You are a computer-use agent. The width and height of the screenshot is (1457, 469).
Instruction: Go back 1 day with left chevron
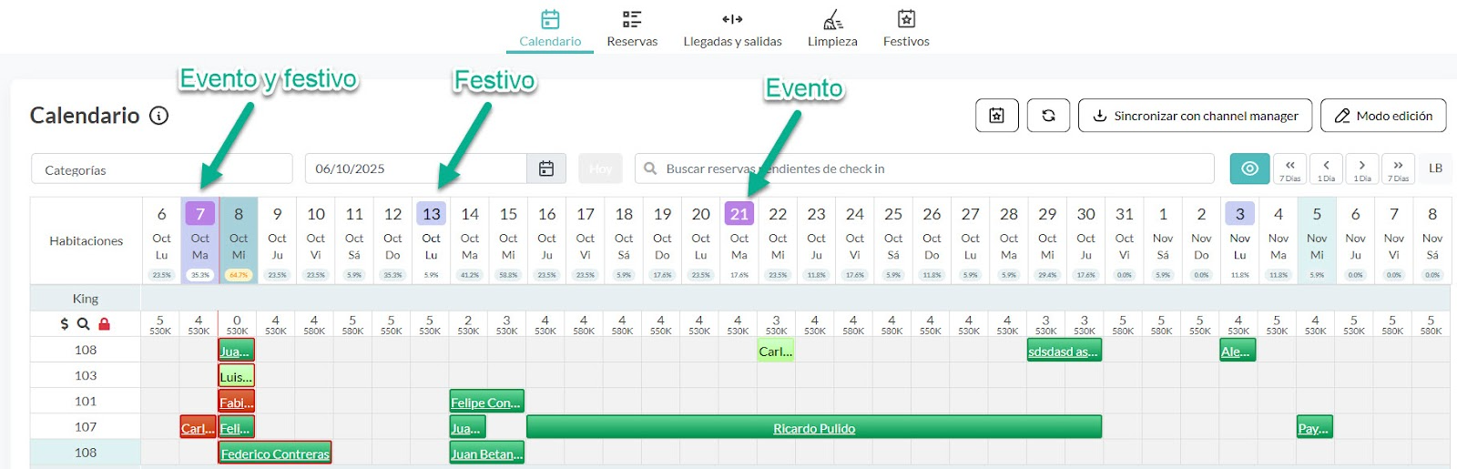pos(1326,168)
